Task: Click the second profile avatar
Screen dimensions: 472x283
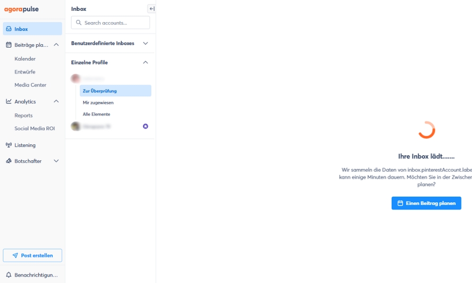Action: coord(75,126)
